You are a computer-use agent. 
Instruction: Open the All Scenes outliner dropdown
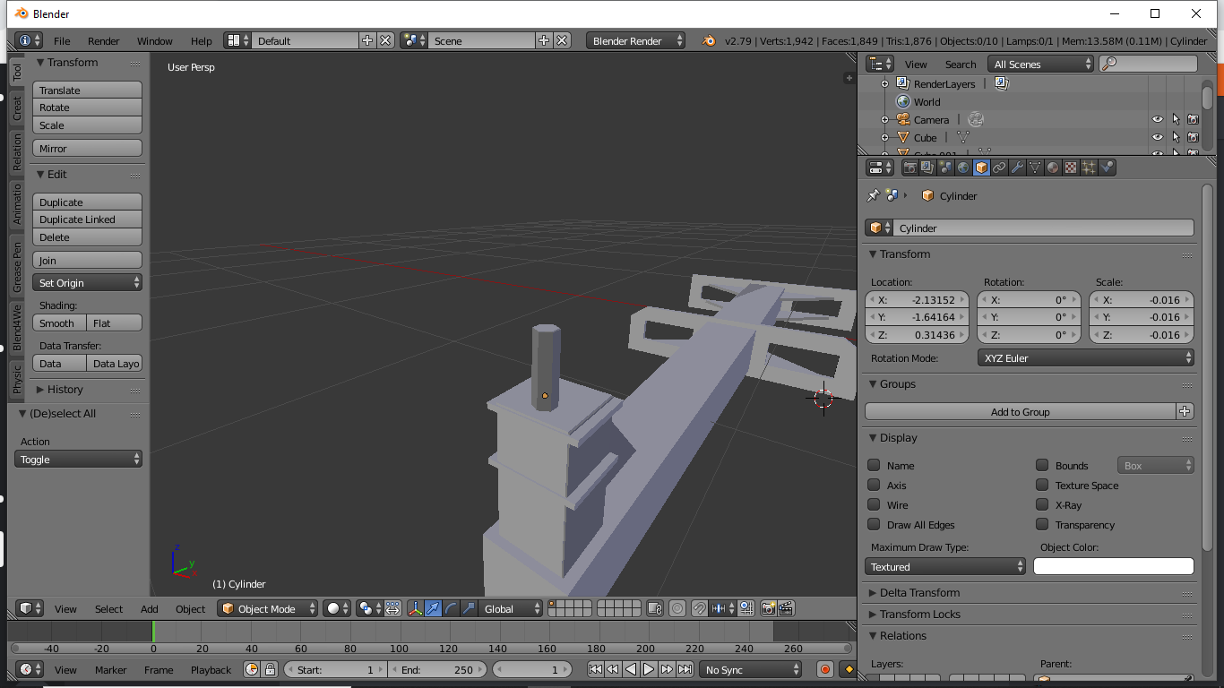tap(1041, 64)
